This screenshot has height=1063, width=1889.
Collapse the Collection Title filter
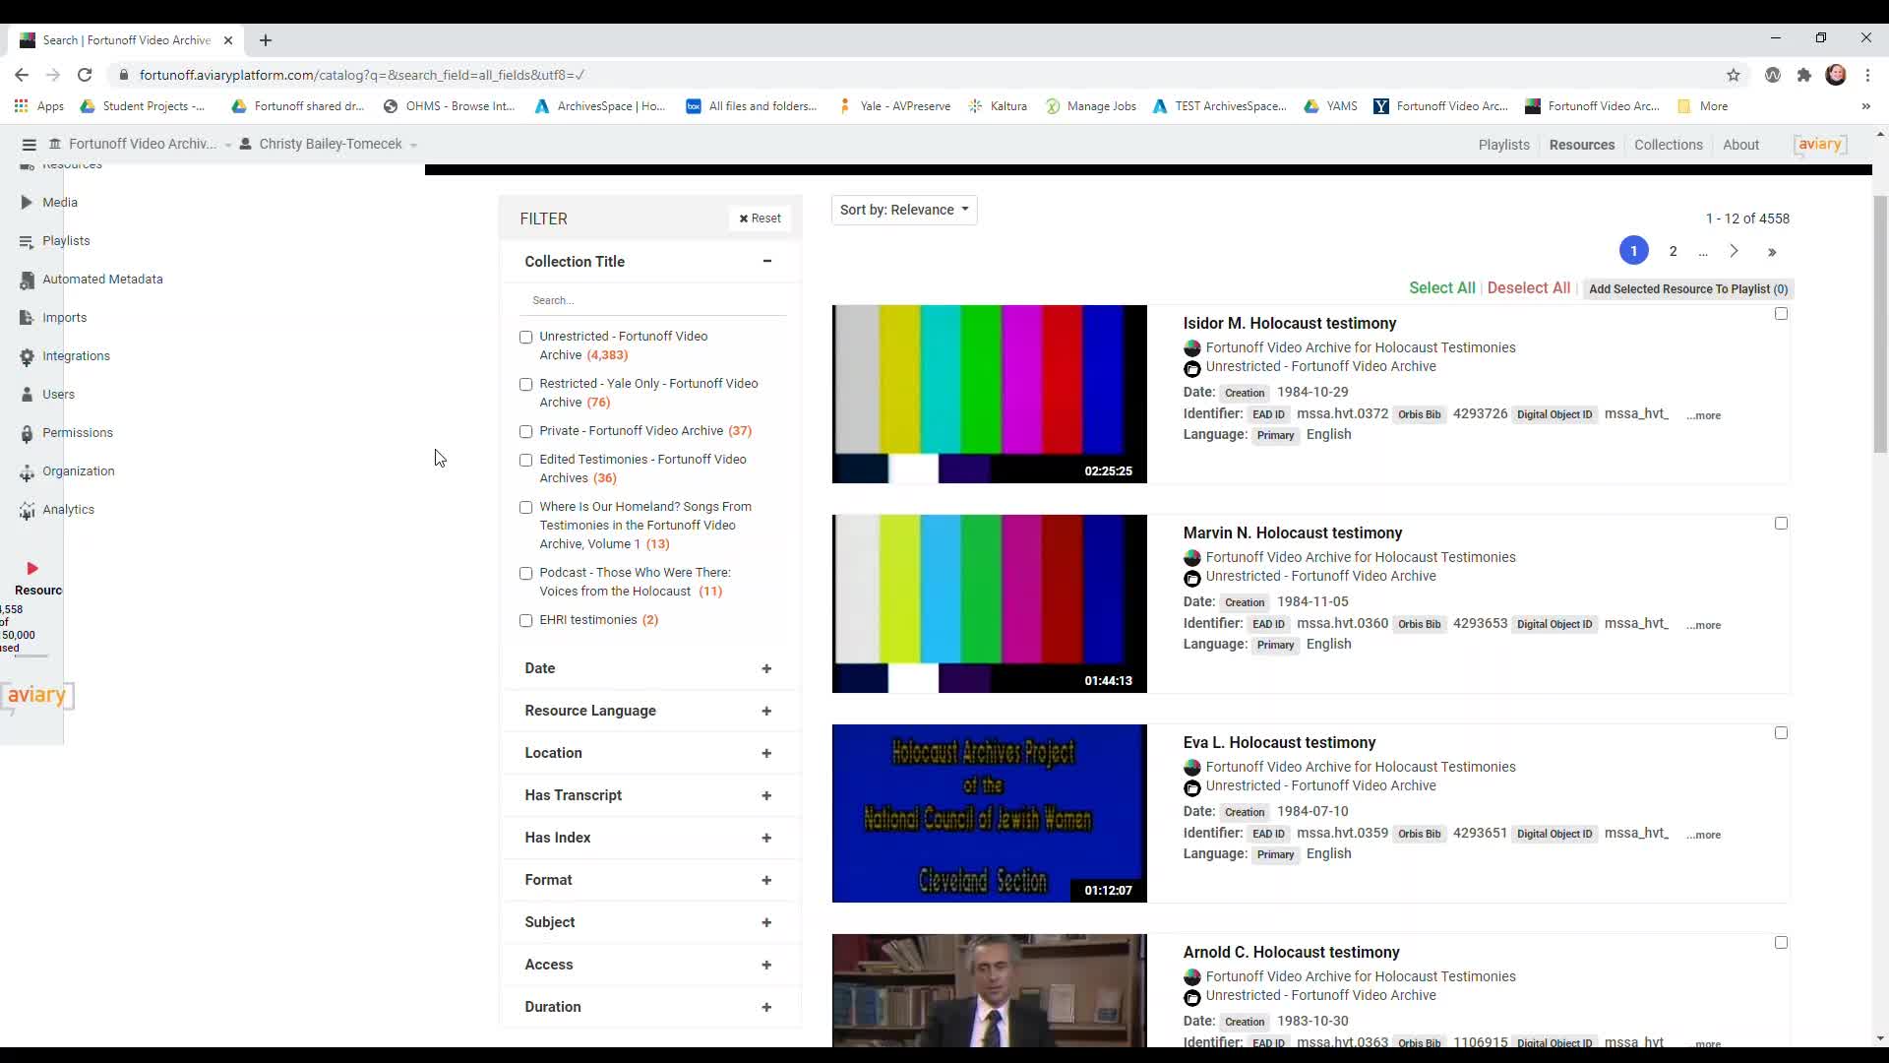(x=766, y=261)
